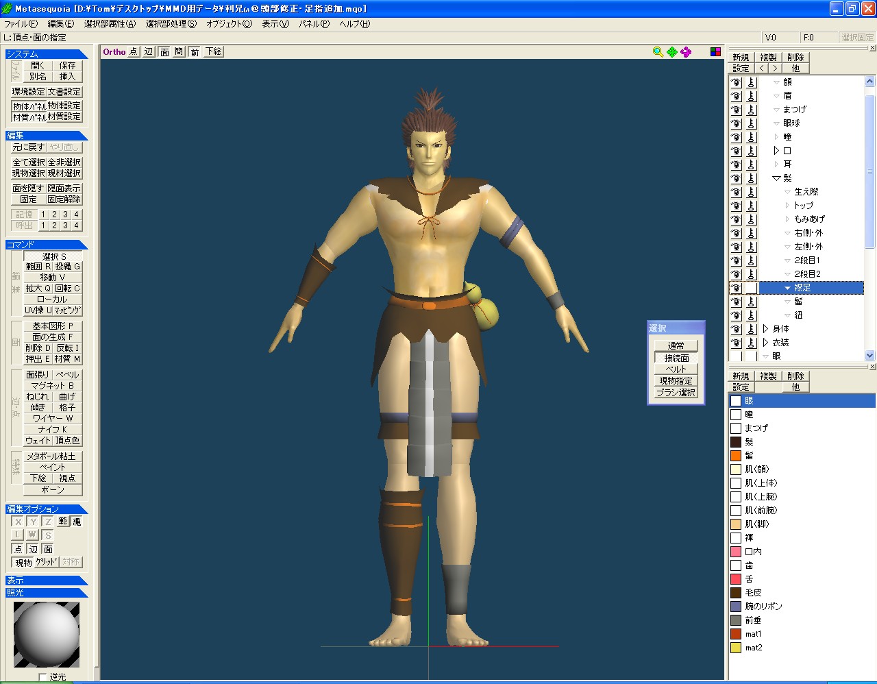Toggle the lock icon for もみあげ object
This screenshot has height=684, width=877.
click(x=752, y=219)
